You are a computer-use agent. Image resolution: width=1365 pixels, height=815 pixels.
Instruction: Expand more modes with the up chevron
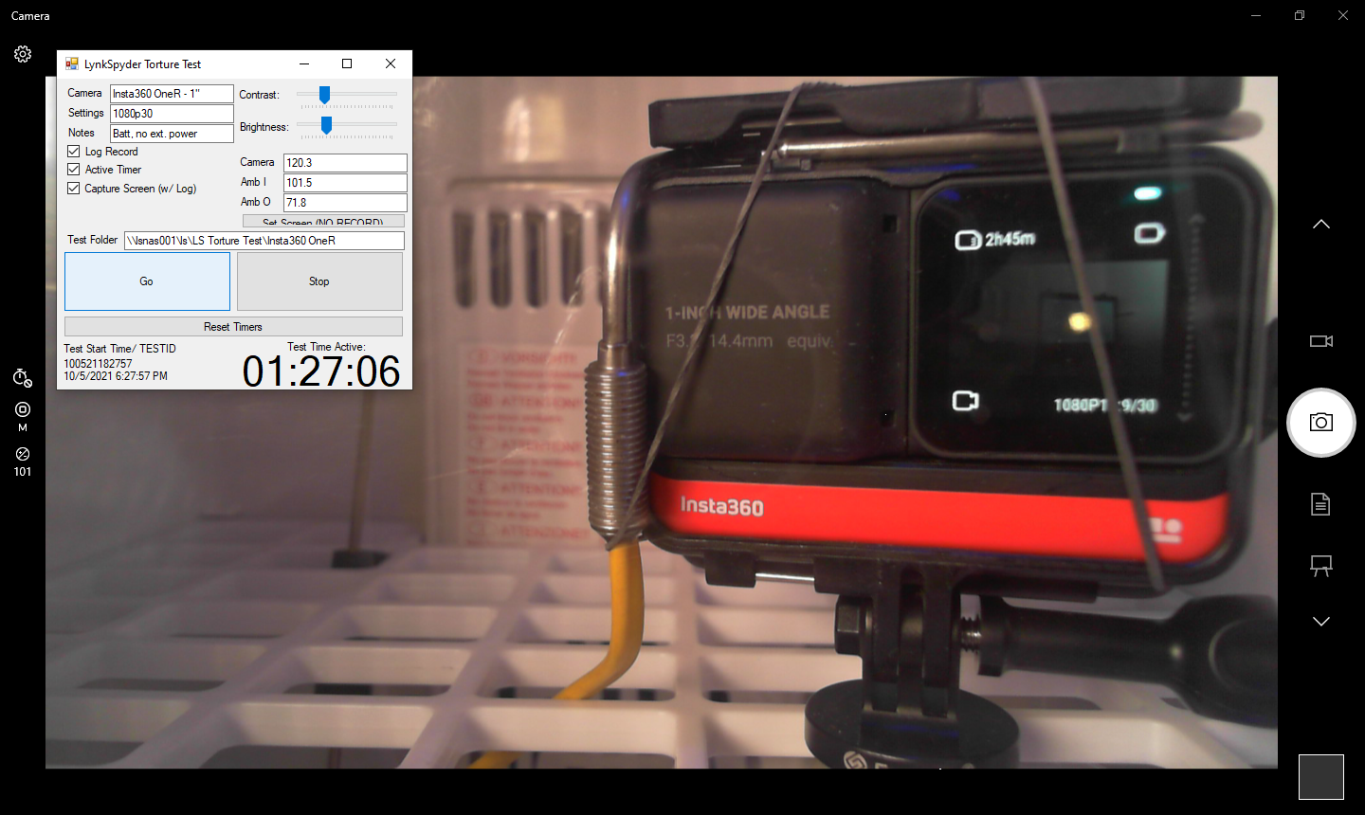1320,224
